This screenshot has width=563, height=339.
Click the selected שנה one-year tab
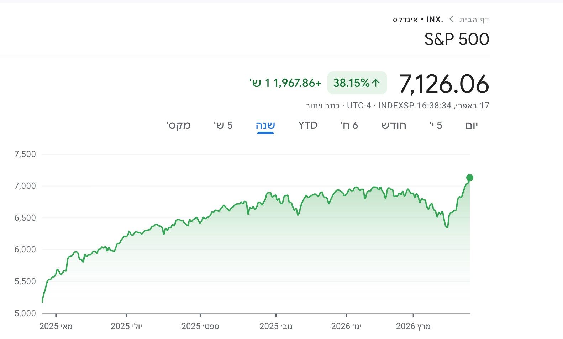point(265,125)
